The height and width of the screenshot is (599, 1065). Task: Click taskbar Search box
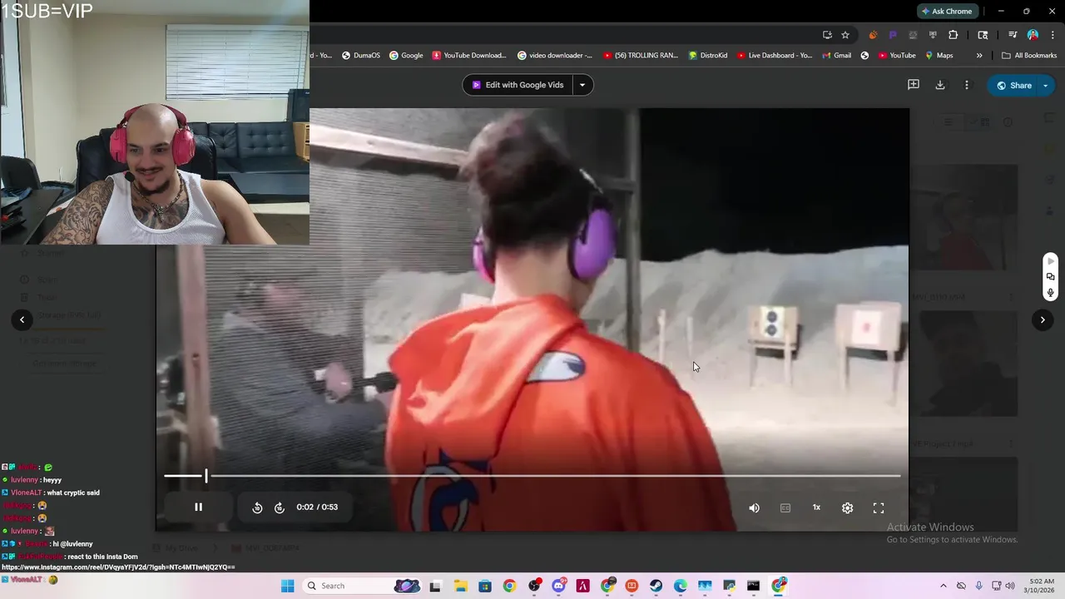tap(363, 586)
